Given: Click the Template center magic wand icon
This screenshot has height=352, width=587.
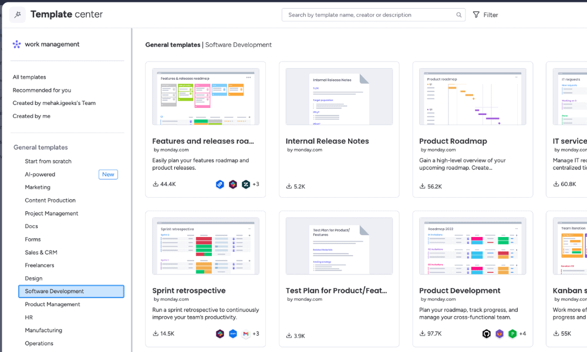Looking at the screenshot, I should 18,15.
